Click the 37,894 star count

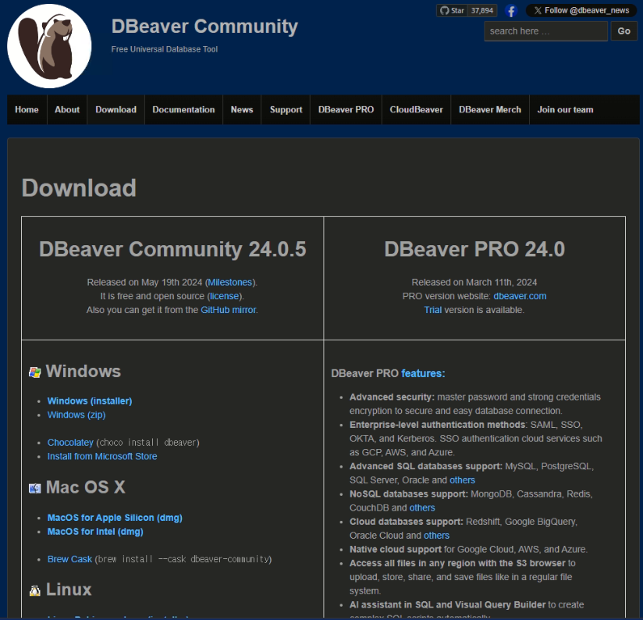click(481, 11)
